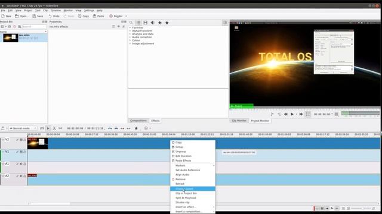The width and height of the screenshot is (382, 214).
Task: Click the star favorite effects icon in the timeline toolbar
Action: [136, 128]
